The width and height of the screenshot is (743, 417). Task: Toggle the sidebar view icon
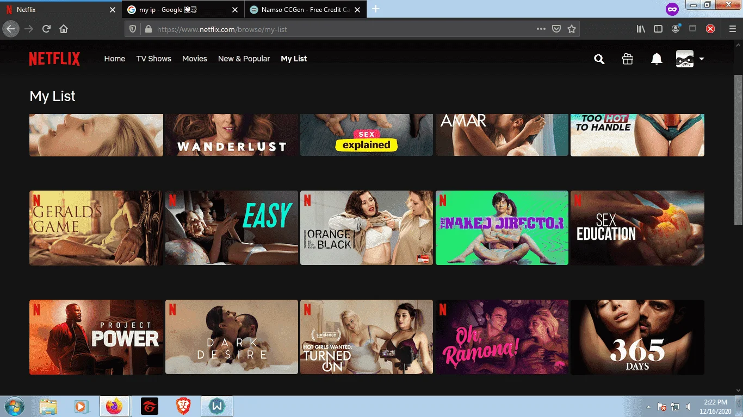tap(658, 29)
